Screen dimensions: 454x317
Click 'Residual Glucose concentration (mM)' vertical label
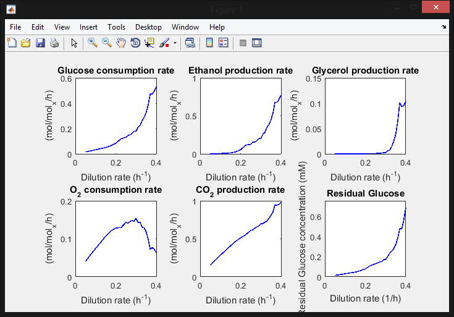(302, 237)
